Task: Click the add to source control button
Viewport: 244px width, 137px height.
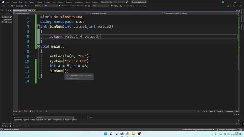Action: click(x=197, y=129)
